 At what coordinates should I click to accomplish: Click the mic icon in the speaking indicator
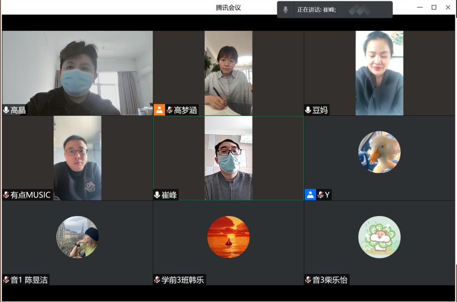point(286,10)
